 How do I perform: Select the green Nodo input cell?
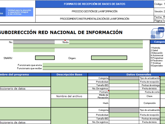point(106,42)
